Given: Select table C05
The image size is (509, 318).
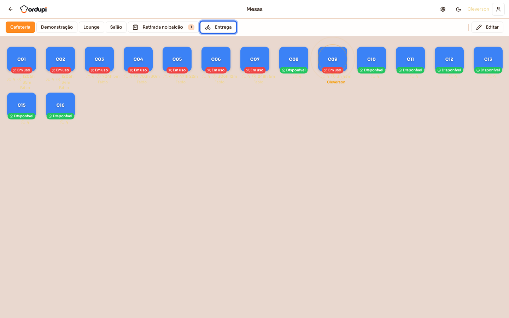Looking at the screenshot, I should (x=177, y=59).
